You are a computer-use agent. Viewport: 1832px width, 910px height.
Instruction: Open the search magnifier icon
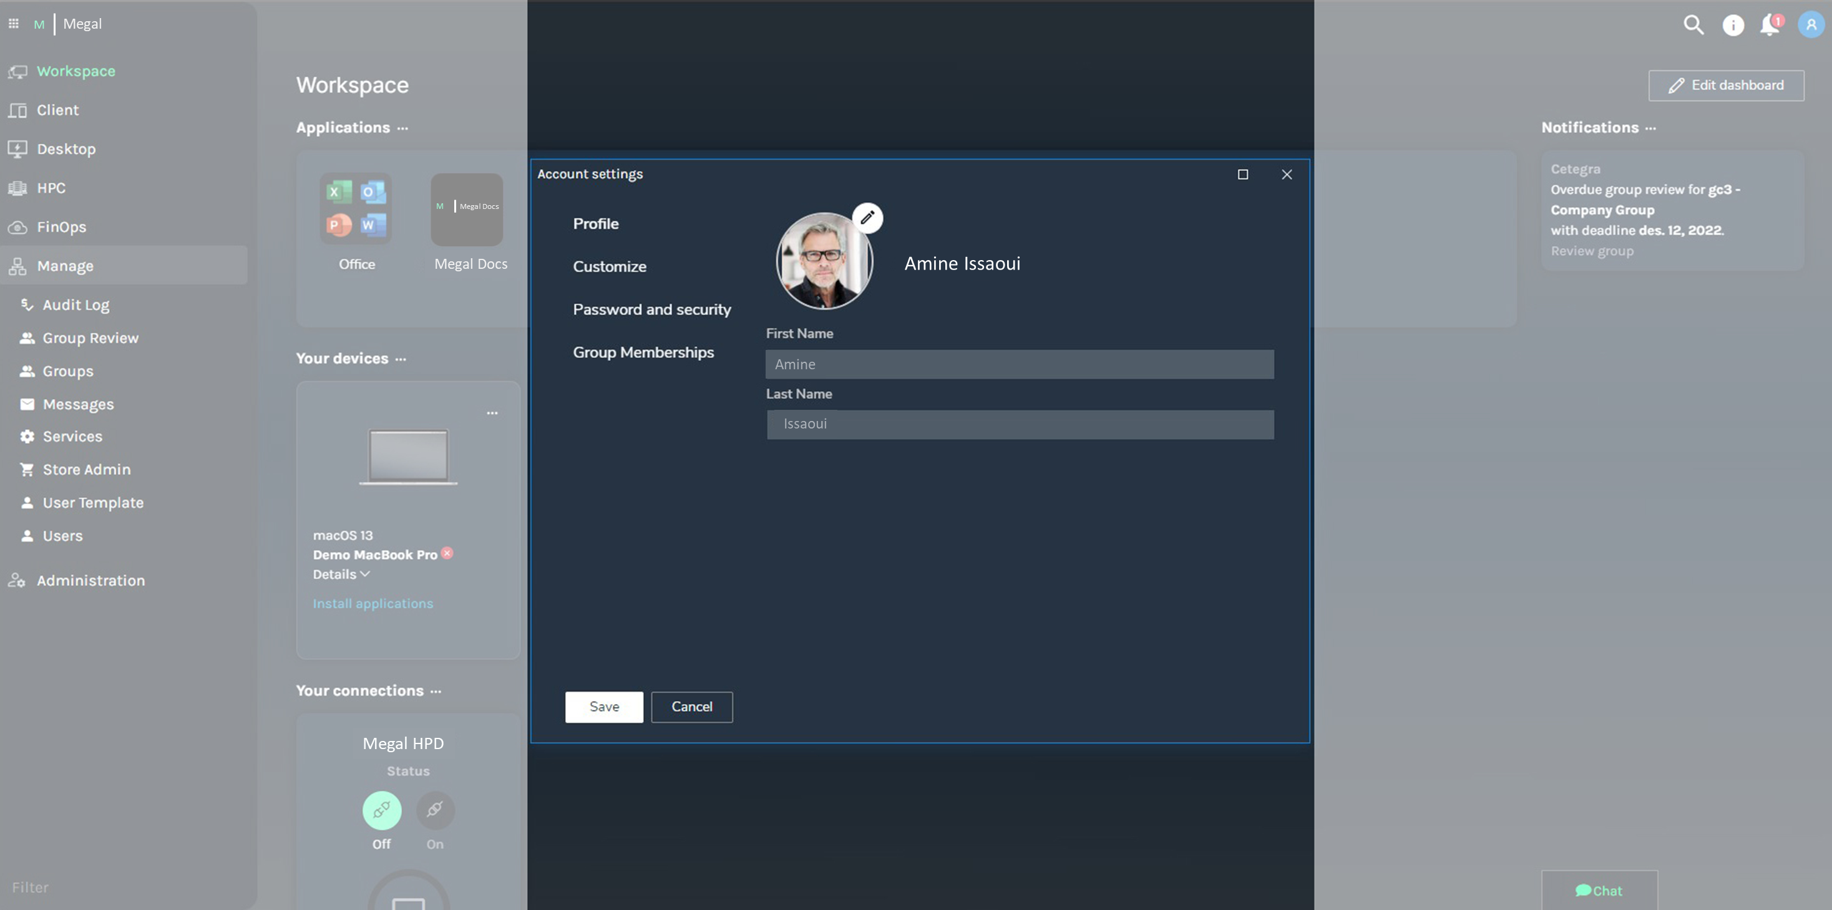pos(1693,25)
